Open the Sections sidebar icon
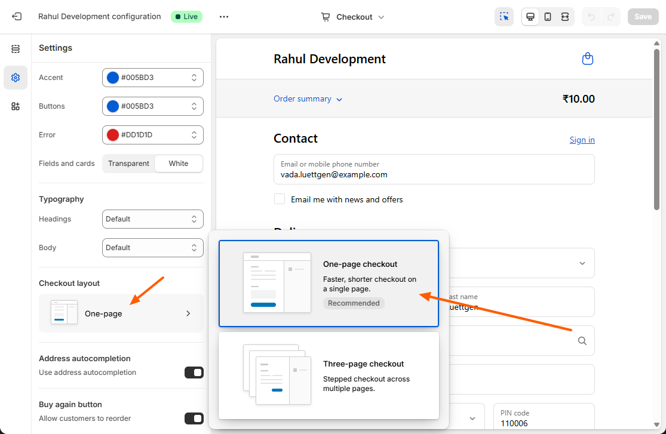The image size is (666, 434). (x=16, y=49)
